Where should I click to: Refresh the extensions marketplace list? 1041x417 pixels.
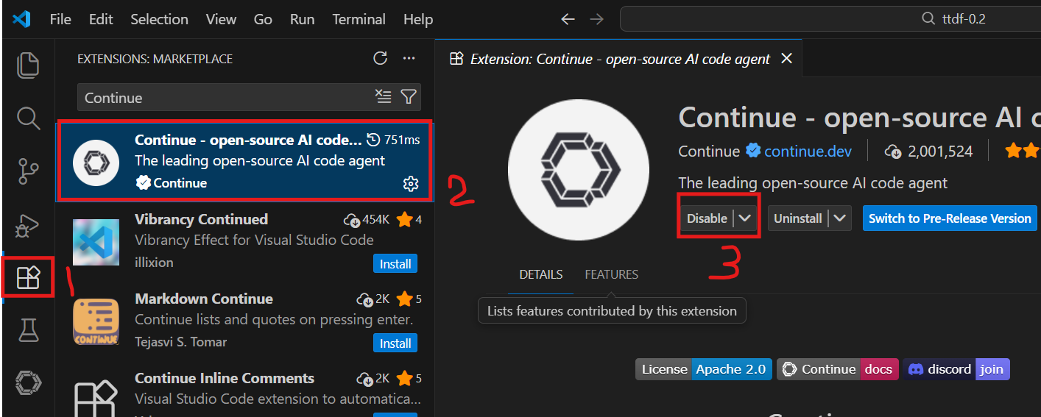point(380,59)
